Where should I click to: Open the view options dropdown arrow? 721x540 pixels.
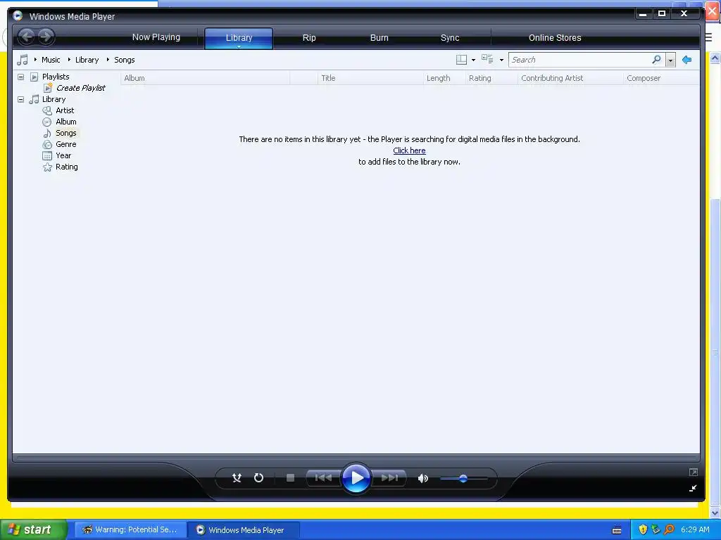(501, 60)
